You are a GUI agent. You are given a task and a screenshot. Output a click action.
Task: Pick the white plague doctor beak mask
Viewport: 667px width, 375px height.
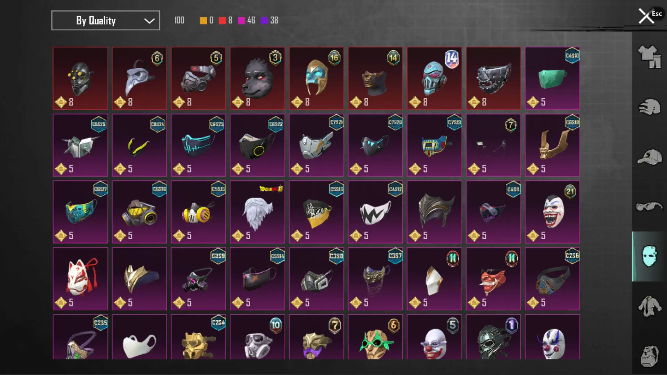click(139, 78)
